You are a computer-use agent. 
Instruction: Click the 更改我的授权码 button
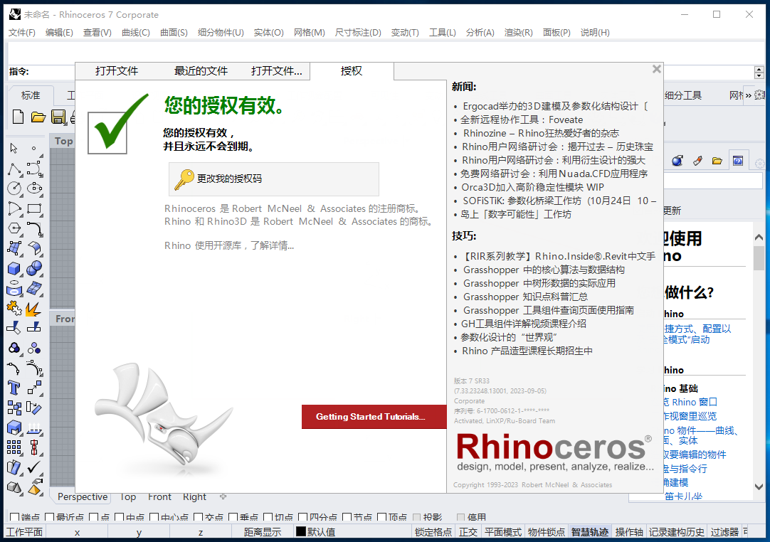(x=273, y=179)
